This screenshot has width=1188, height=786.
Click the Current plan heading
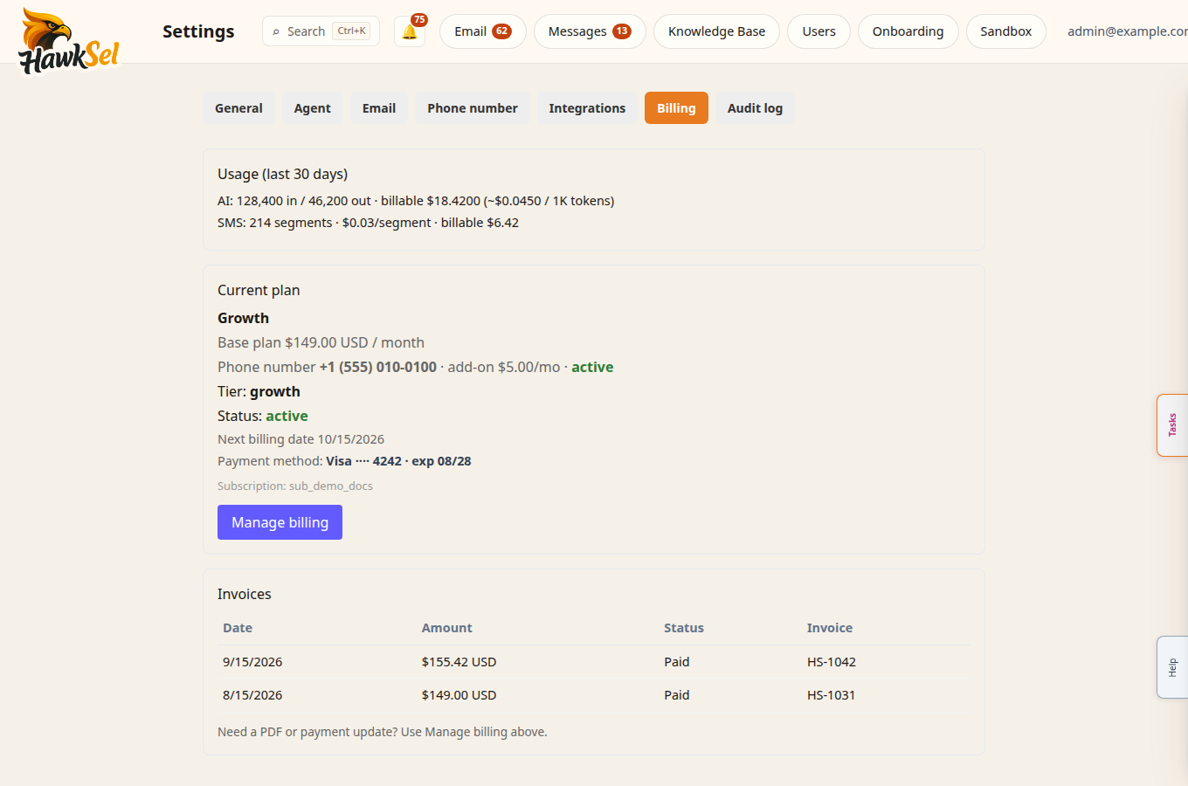click(259, 290)
